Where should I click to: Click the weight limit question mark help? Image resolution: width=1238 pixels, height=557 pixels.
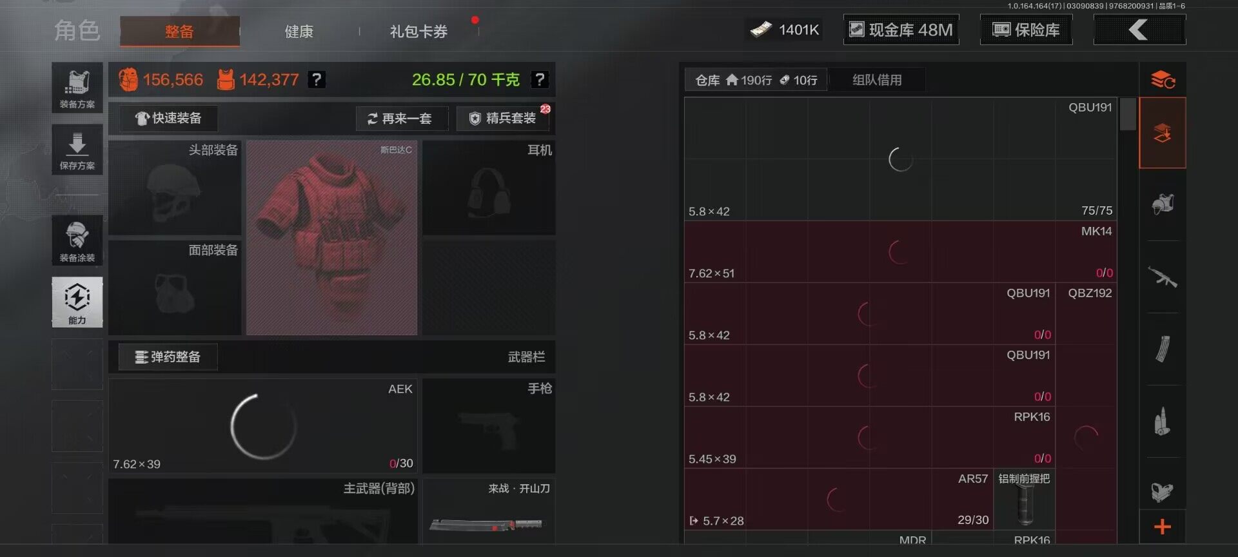click(540, 79)
